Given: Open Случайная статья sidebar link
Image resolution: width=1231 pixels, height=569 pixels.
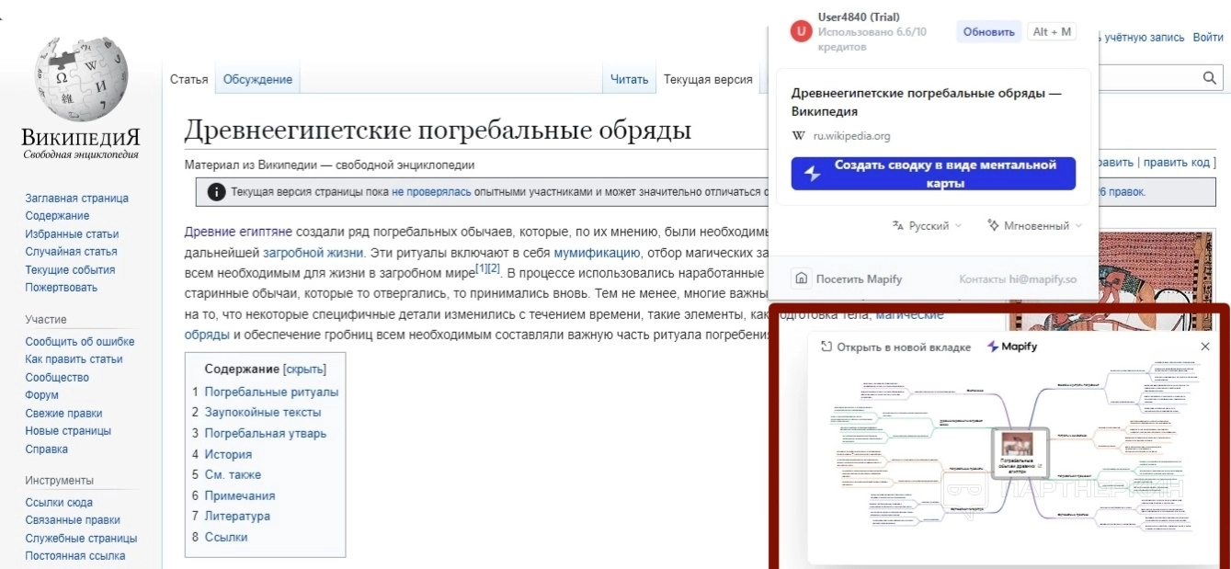Looking at the screenshot, I should [71, 252].
